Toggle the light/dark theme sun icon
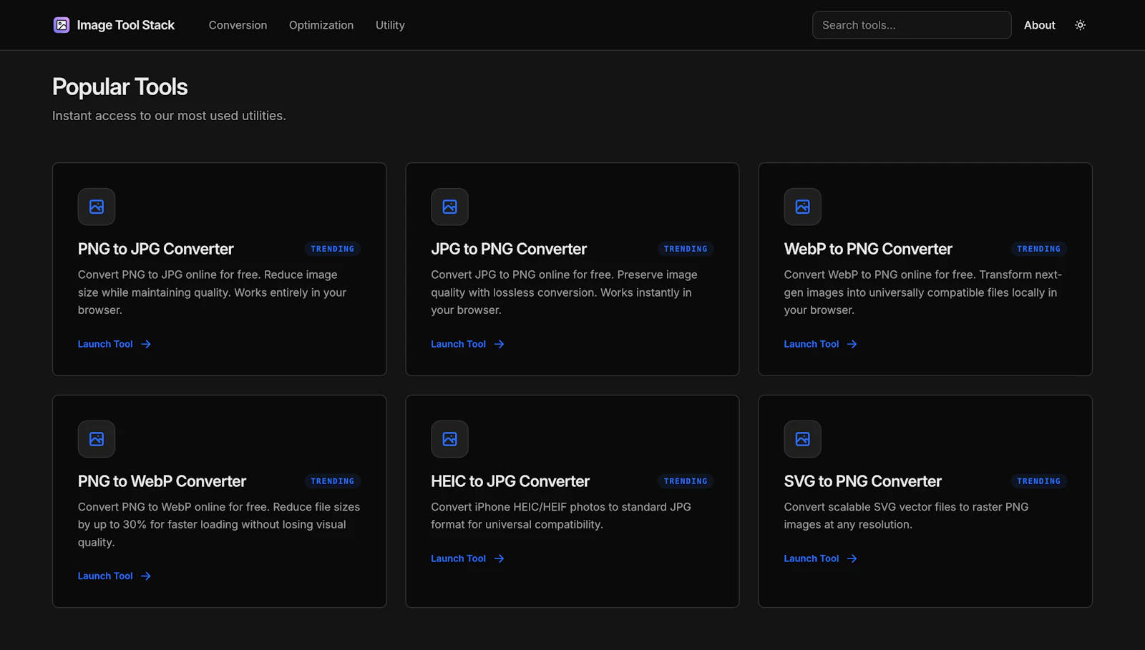The height and width of the screenshot is (650, 1145). pyautogui.click(x=1081, y=25)
